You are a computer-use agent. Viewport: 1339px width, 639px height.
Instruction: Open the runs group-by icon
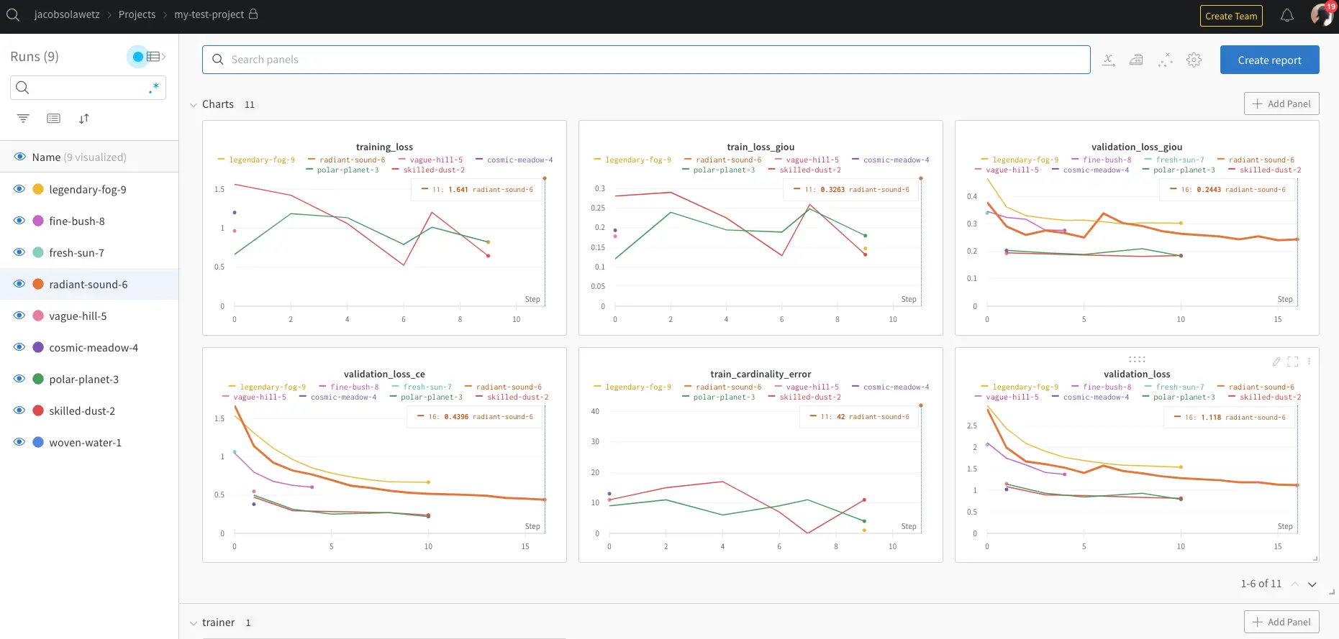click(53, 119)
